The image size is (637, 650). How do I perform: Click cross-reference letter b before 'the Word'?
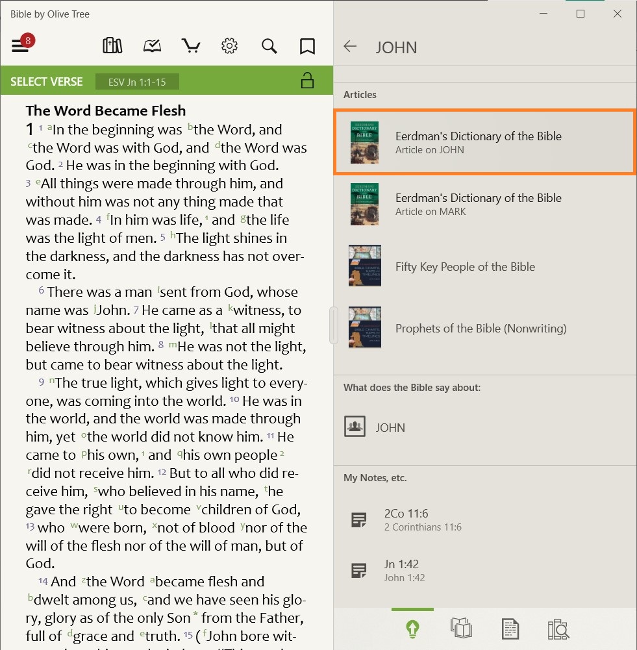click(190, 127)
